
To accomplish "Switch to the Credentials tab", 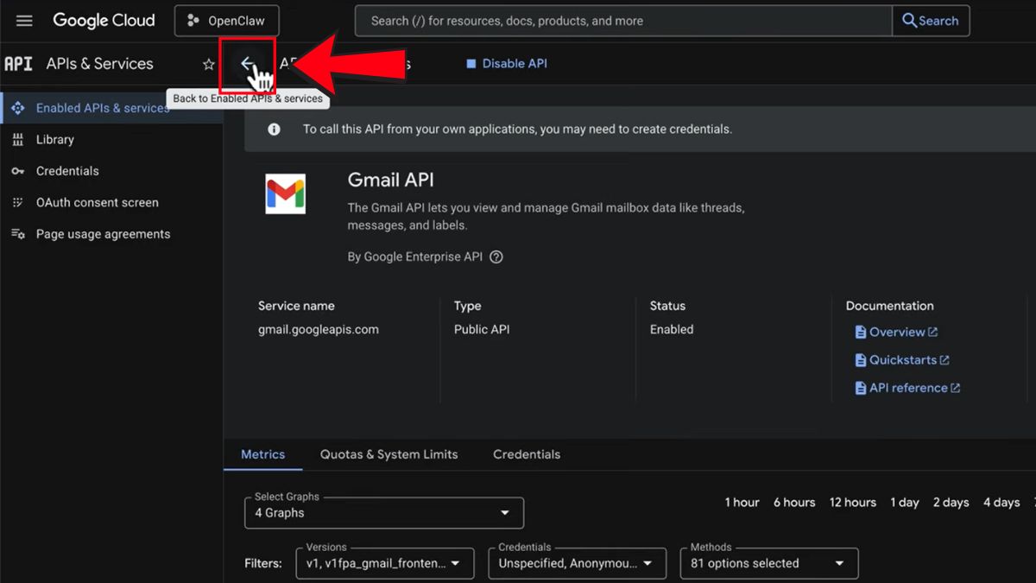I will 527,454.
